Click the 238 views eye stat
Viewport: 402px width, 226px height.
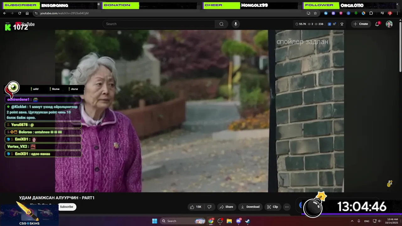pyautogui.click(x=319, y=24)
